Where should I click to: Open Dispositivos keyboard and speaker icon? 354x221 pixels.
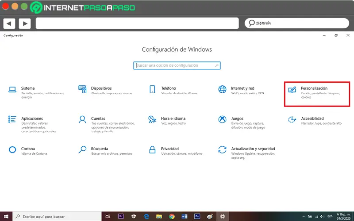pos(82,89)
